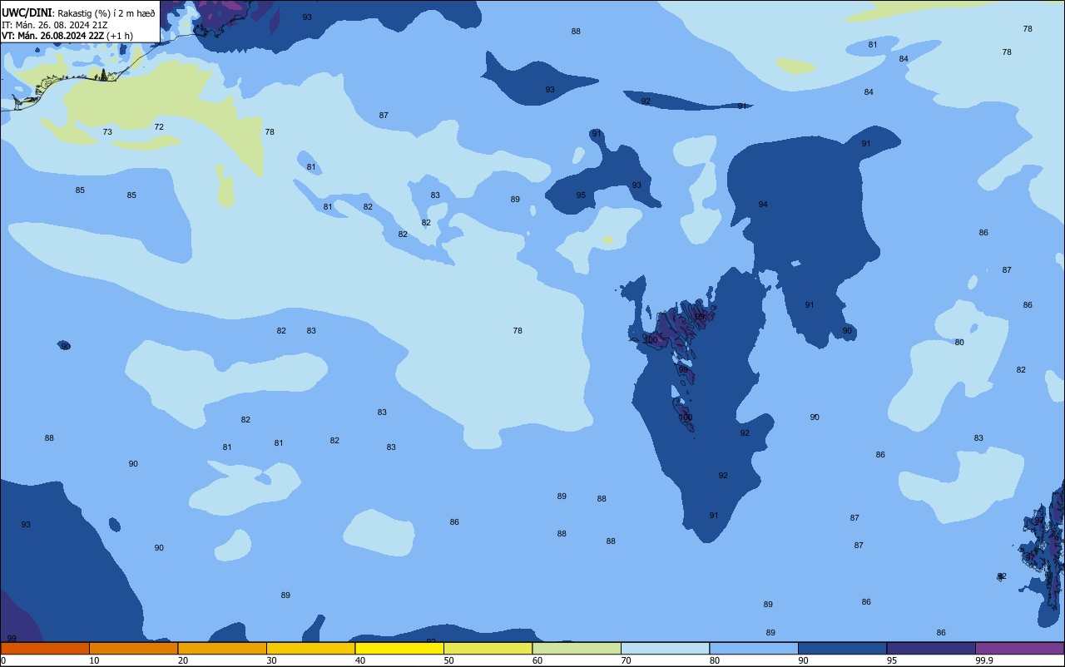Click the 60–70 pale green legend swatch

[577, 648]
